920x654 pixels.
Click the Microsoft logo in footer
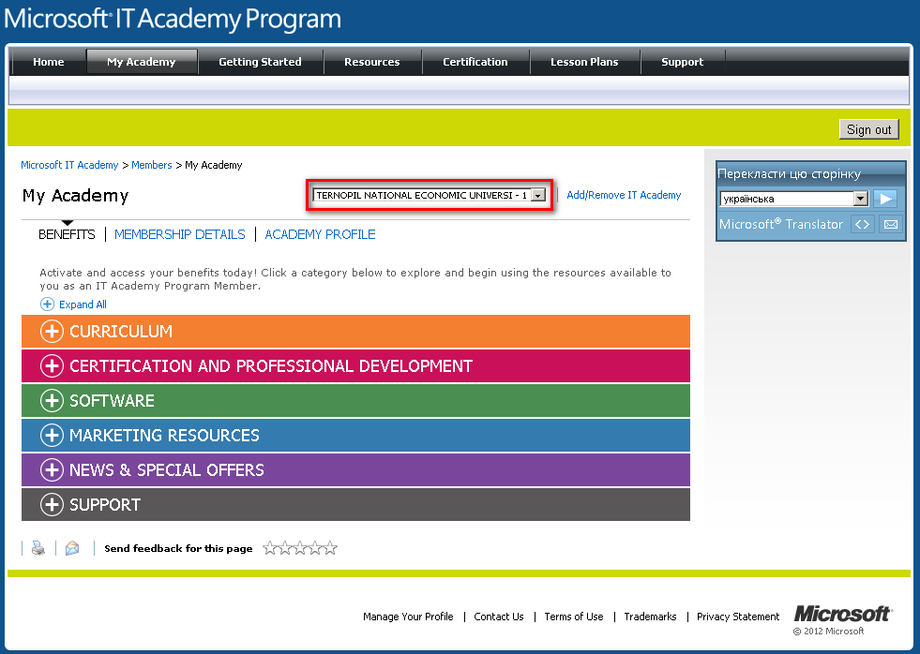(842, 614)
